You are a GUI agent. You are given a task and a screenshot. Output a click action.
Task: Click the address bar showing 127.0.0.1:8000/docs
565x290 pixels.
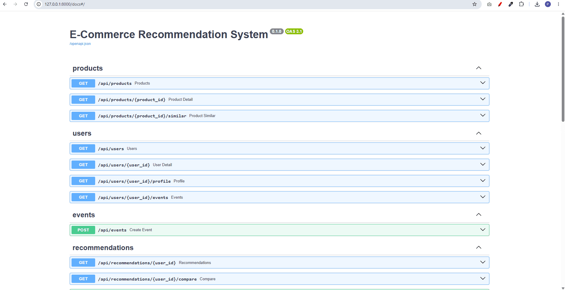coord(254,4)
